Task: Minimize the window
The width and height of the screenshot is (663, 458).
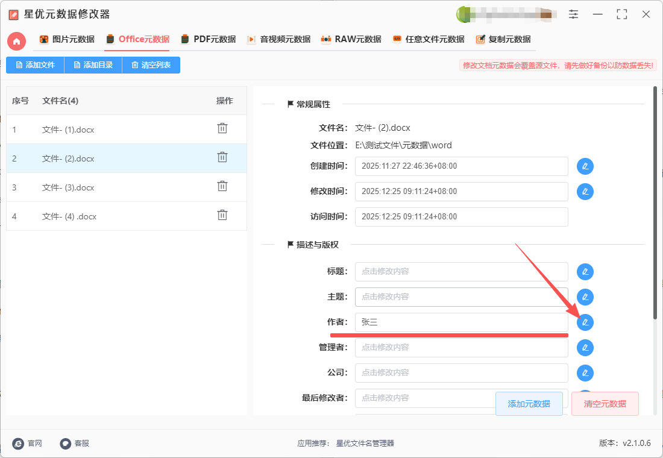Action: click(597, 14)
